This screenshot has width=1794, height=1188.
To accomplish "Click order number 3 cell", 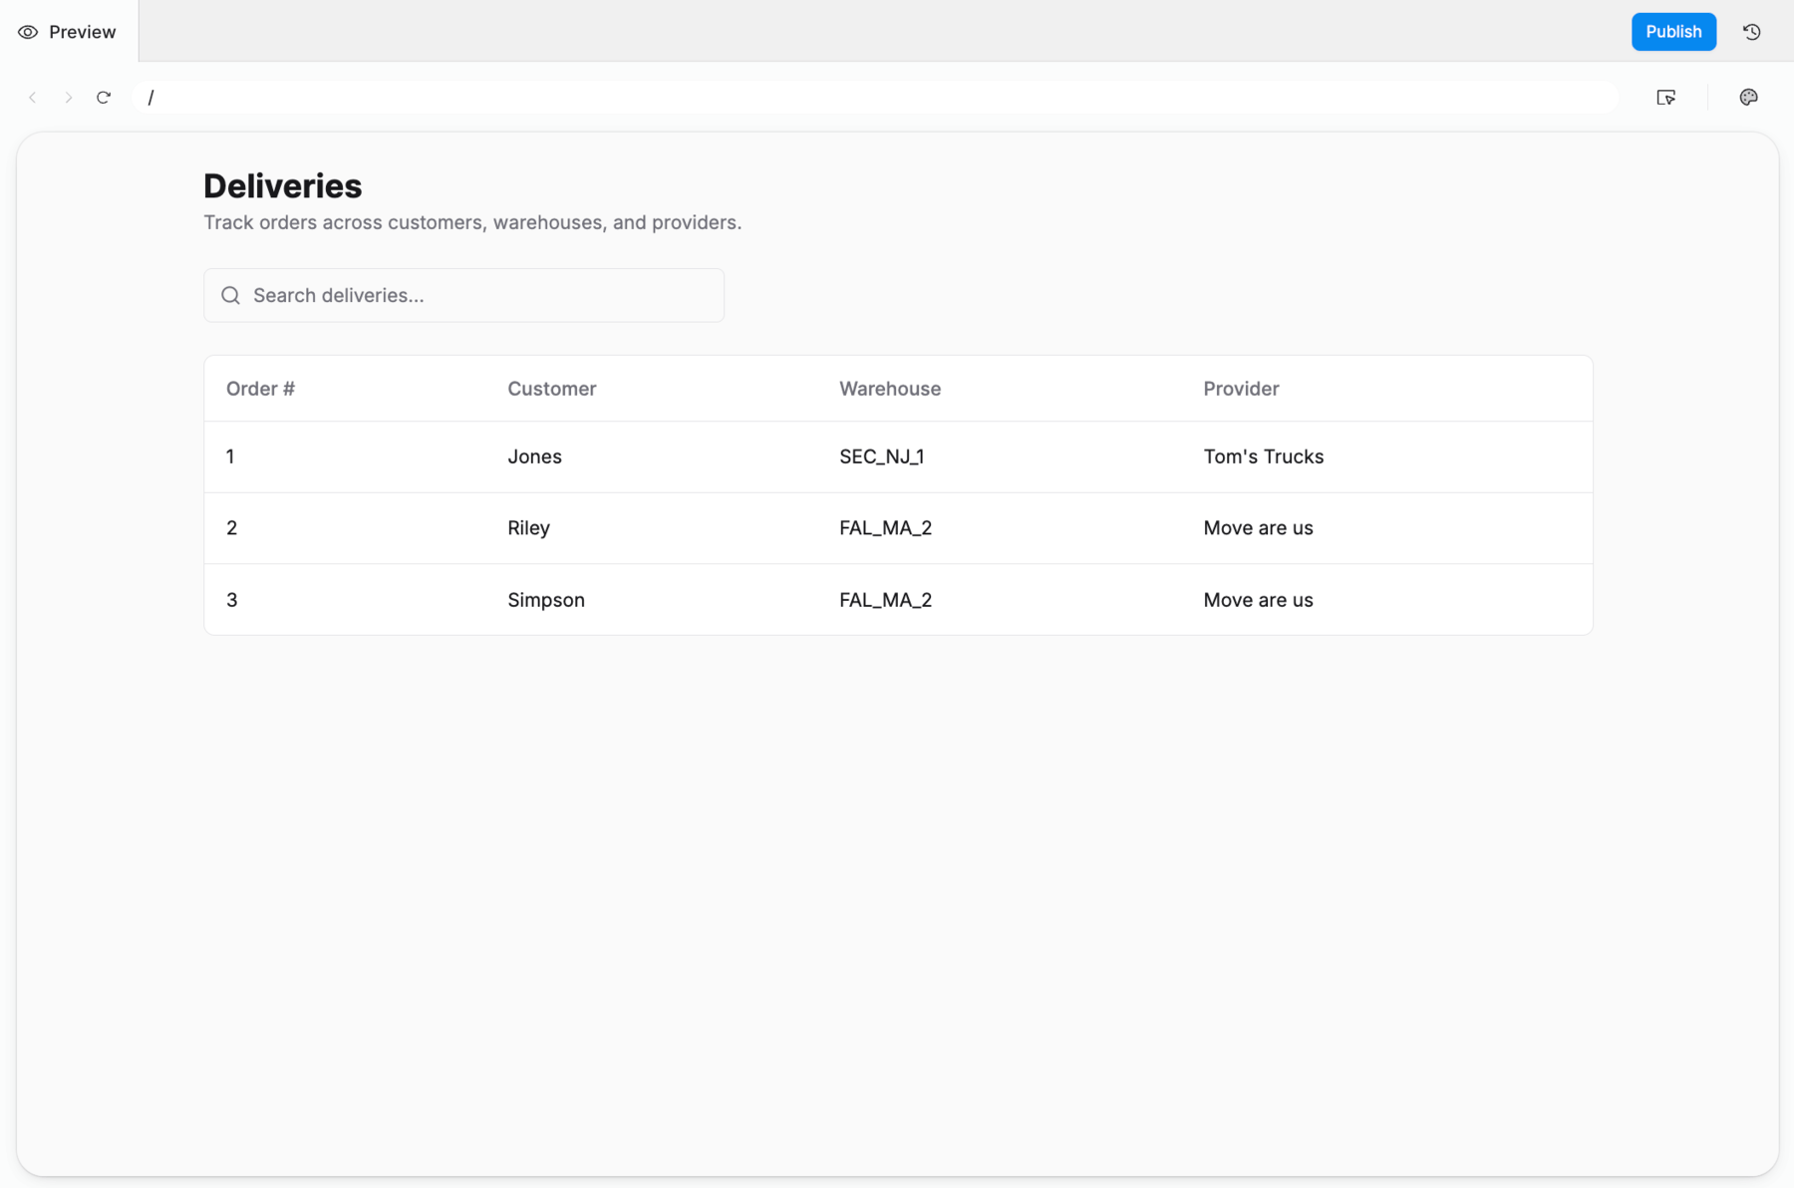I will (231, 600).
